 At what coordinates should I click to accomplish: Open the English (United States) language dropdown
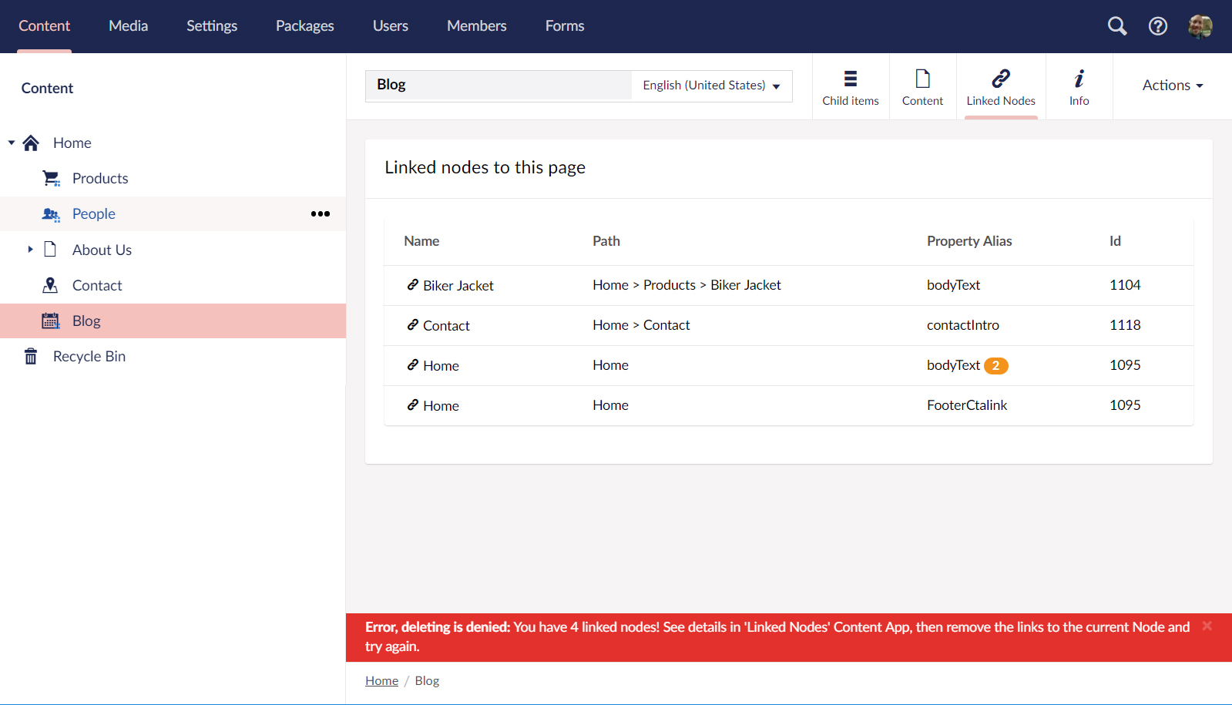tap(711, 86)
